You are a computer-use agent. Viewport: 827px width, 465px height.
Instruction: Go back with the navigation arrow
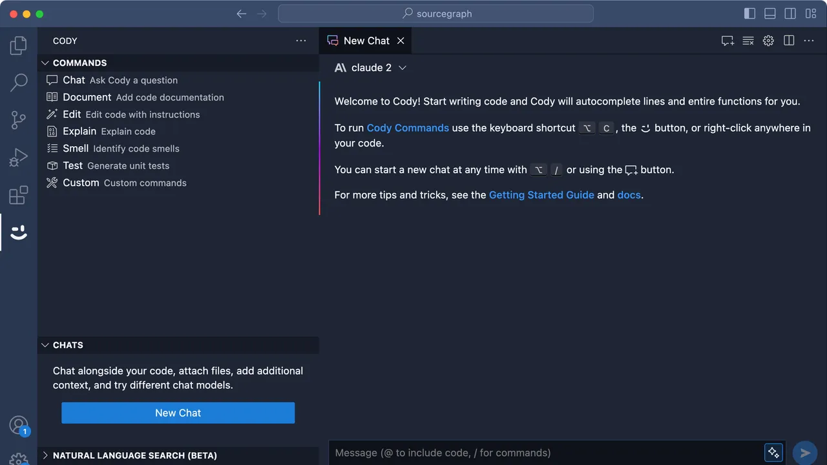pyautogui.click(x=242, y=14)
